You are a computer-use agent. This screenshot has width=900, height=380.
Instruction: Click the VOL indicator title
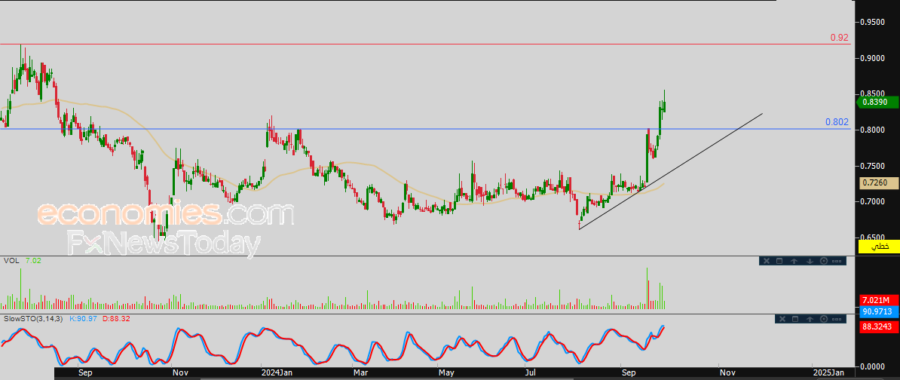(x=11, y=261)
